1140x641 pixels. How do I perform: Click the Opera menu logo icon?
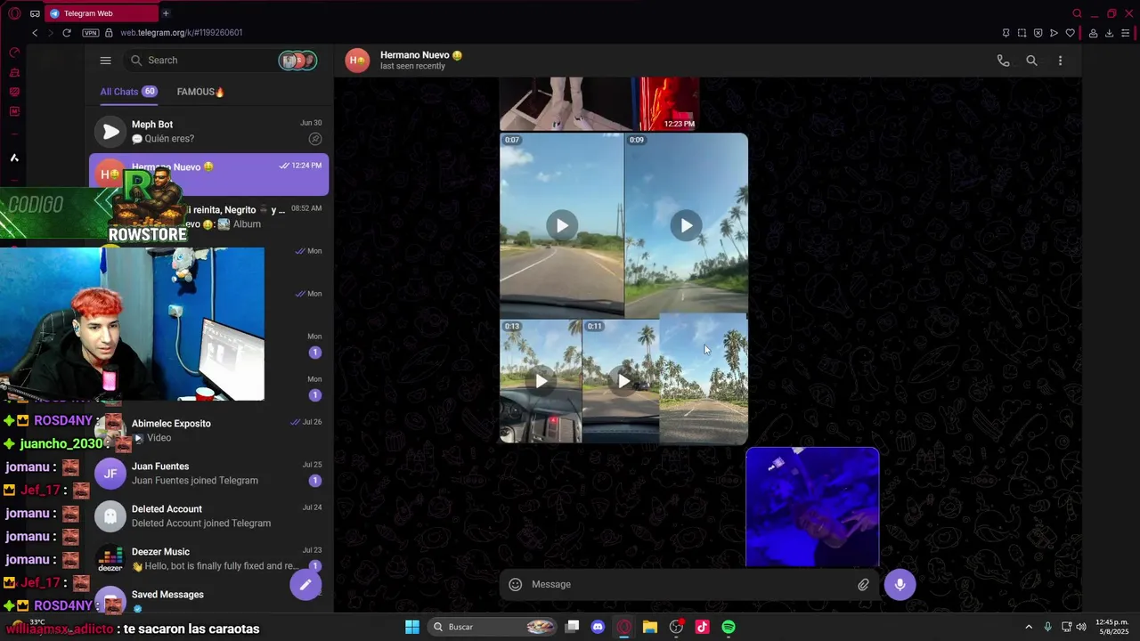pyautogui.click(x=14, y=13)
